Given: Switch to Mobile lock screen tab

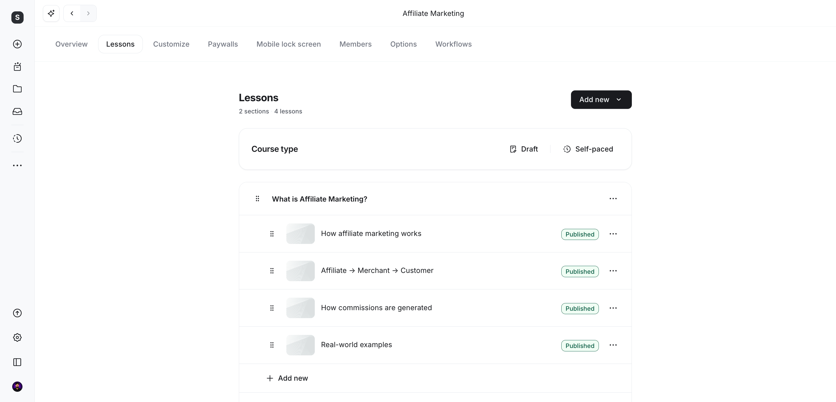Looking at the screenshot, I should [289, 44].
